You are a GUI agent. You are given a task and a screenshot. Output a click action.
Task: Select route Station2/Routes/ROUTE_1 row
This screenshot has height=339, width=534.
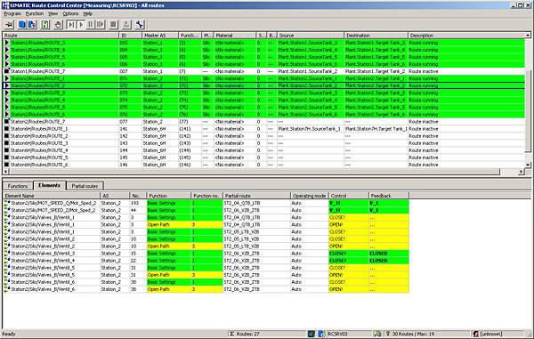[x=264, y=78]
